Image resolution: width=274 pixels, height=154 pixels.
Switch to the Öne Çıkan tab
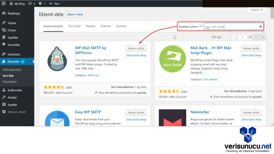(x=74, y=26)
